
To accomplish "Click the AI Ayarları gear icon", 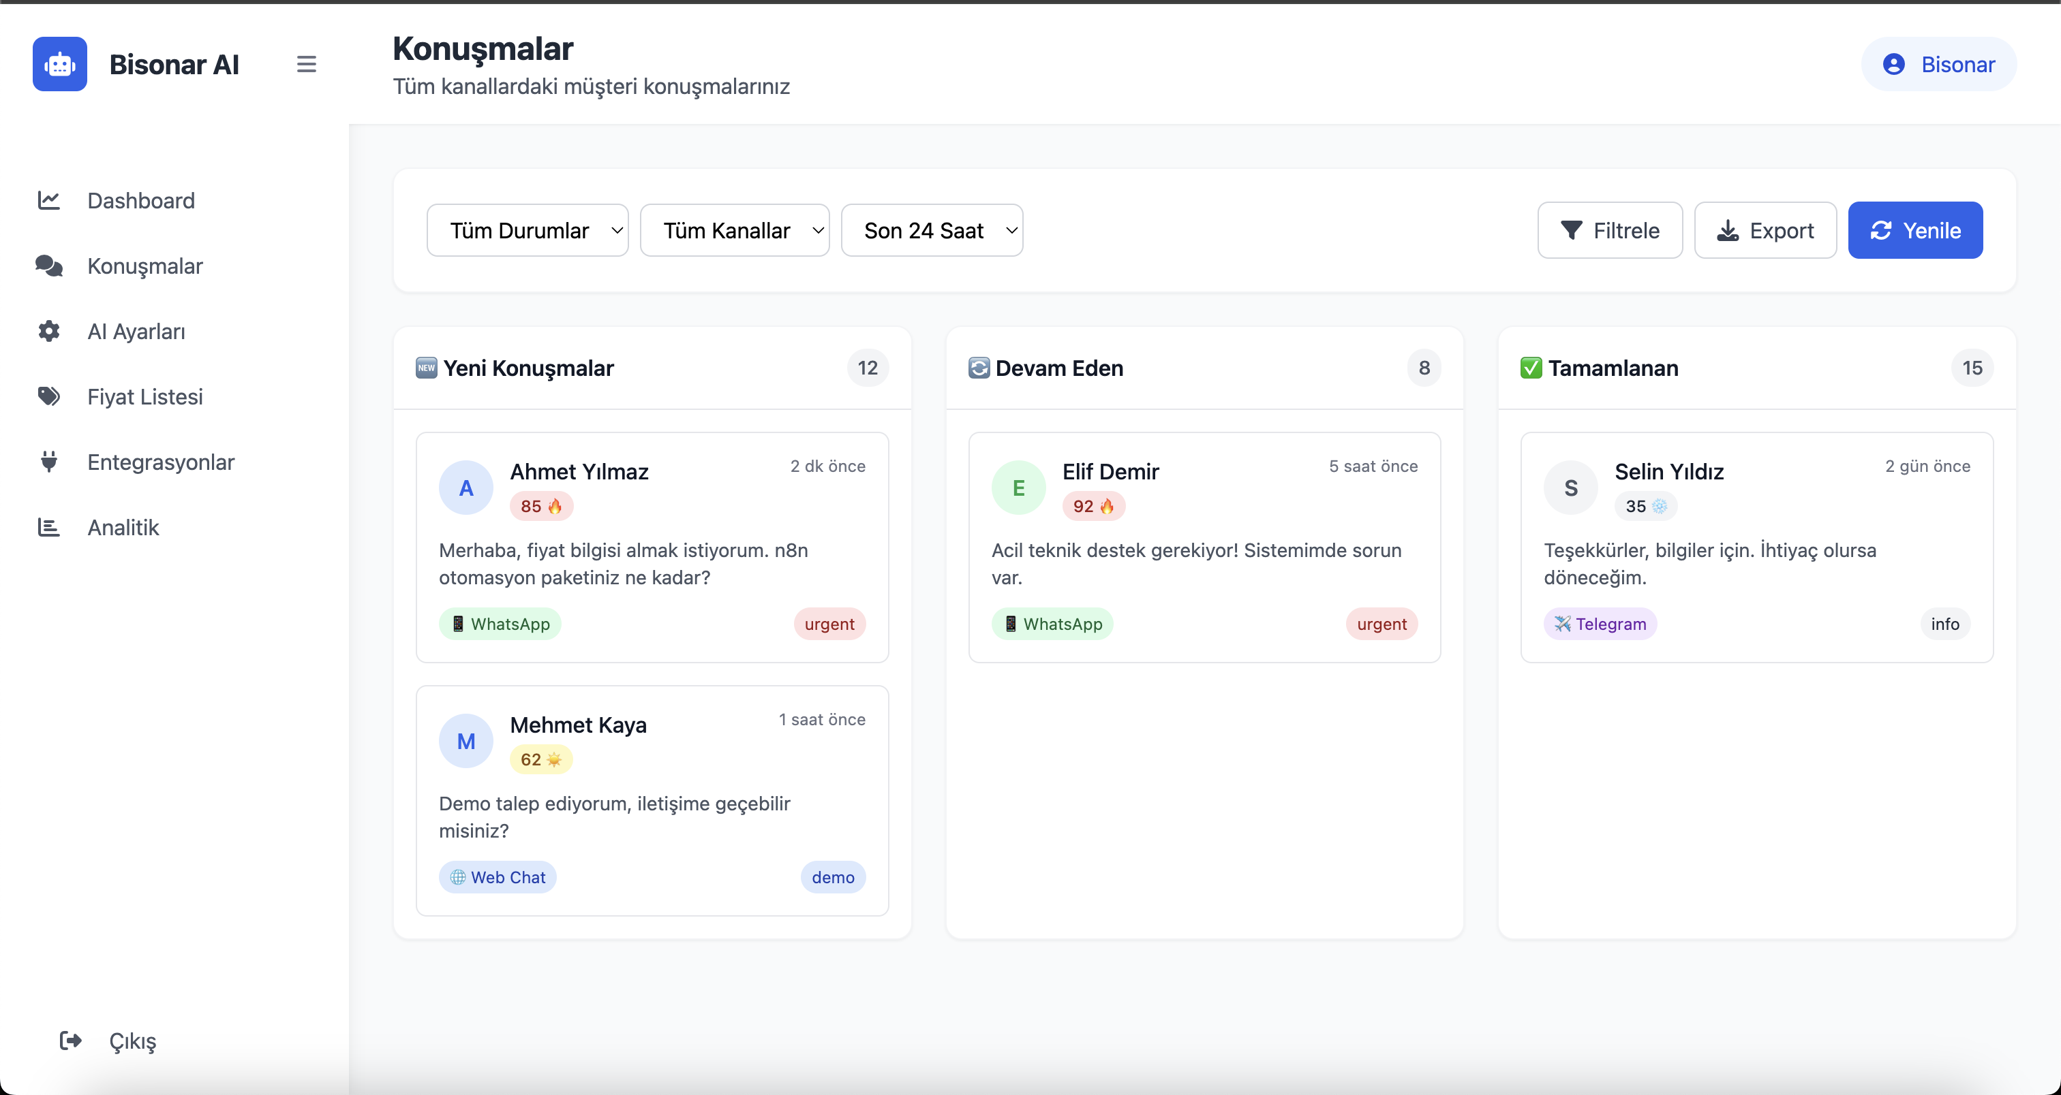I will click(49, 331).
